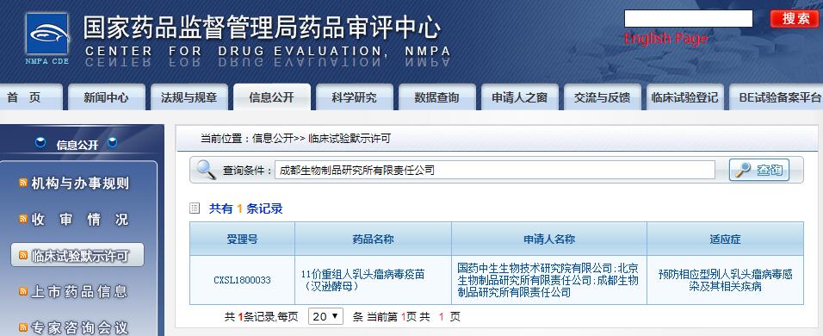This screenshot has height=336, width=823.
Task: Select the 信息公开 tab
Action: point(272,97)
